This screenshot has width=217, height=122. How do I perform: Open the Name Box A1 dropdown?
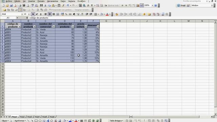17,18
